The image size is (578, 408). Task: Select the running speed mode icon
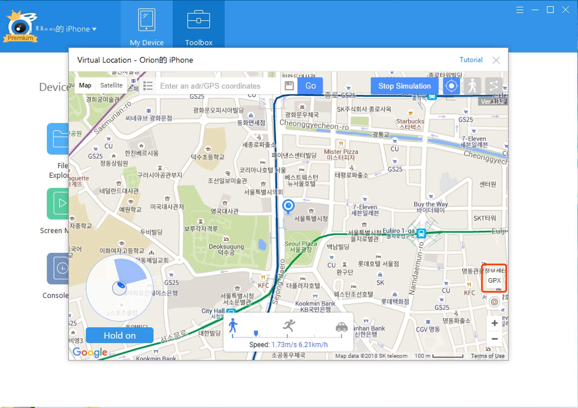click(x=290, y=325)
